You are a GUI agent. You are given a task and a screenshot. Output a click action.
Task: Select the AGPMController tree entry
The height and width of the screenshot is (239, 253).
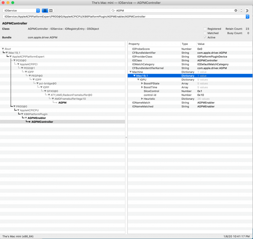(x=42, y=122)
